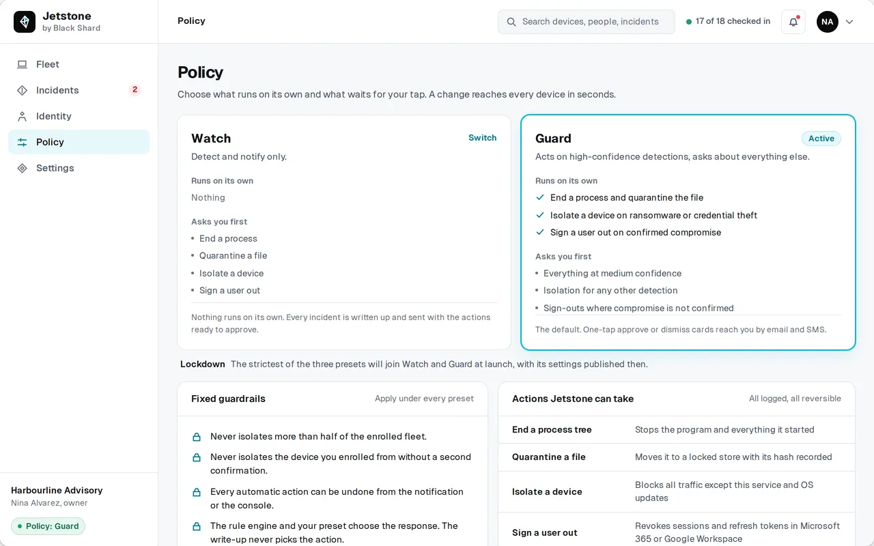Click the Settings icon in sidebar

22,168
